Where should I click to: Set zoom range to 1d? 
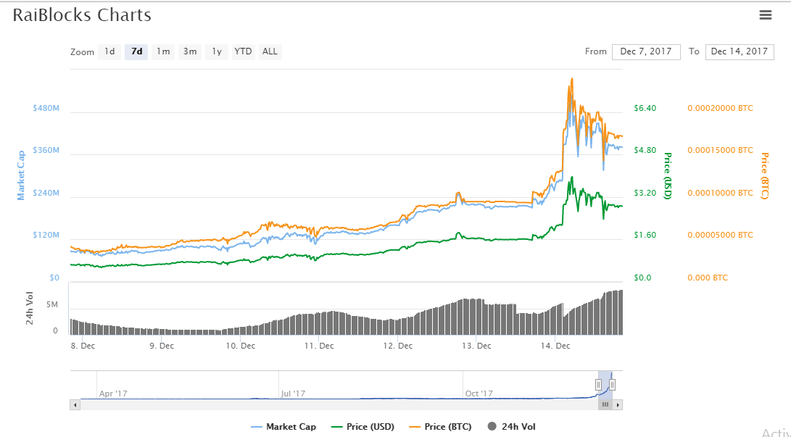(109, 51)
